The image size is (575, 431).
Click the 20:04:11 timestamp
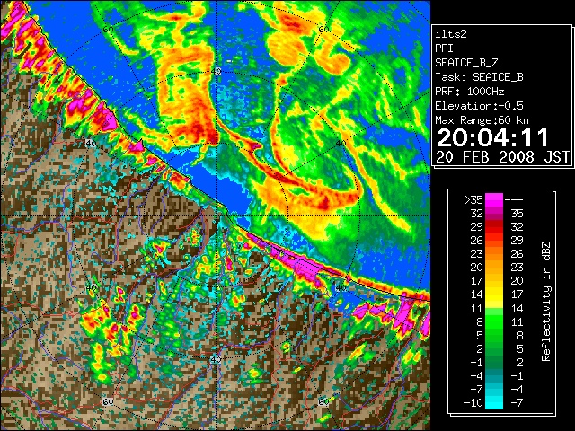(492, 137)
